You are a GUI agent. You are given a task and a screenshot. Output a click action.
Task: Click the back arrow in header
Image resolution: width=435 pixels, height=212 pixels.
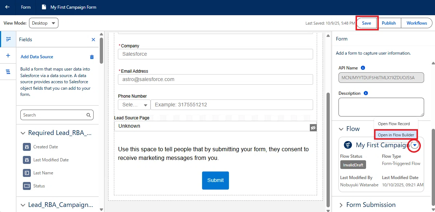click(8, 7)
